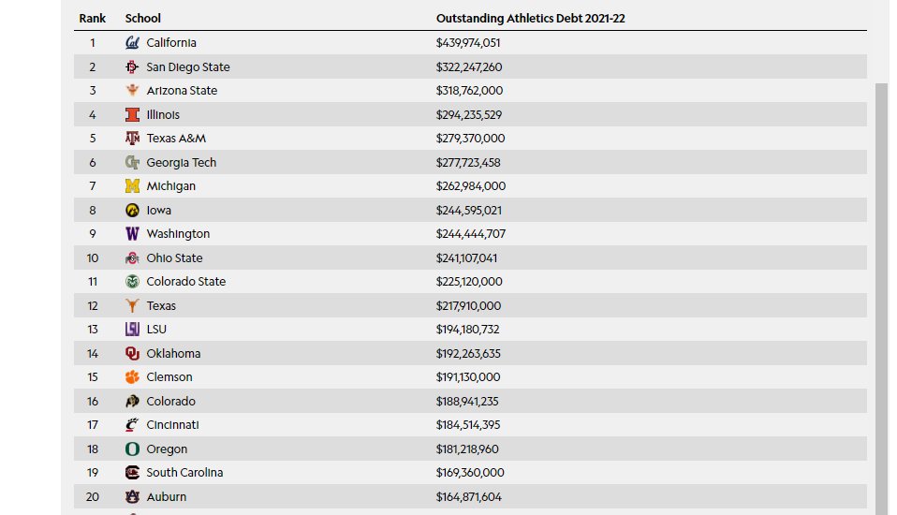Click the Iowa Hawkeyes logo
This screenshot has height=515, width=897.
coord(132,211)
